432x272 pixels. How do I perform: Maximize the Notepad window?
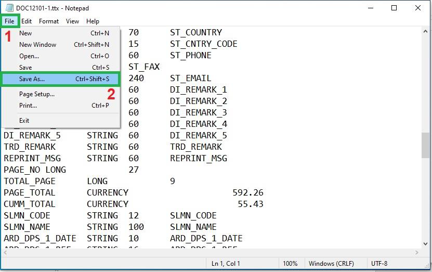tap(394, 8)
